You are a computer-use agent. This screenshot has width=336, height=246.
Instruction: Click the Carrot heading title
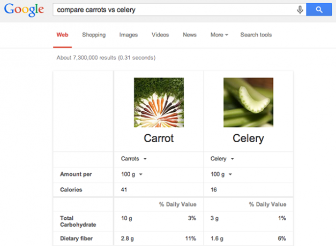click(159, 138)
